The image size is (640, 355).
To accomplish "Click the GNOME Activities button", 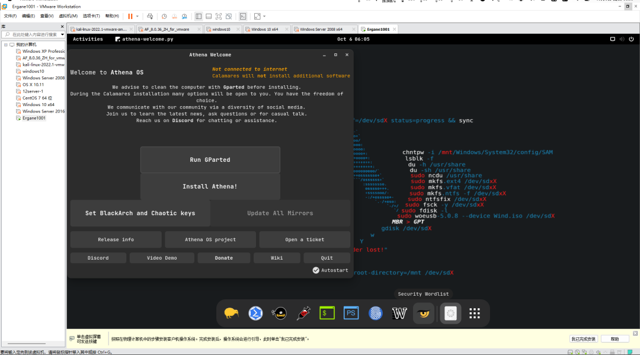I will point(88,39).
